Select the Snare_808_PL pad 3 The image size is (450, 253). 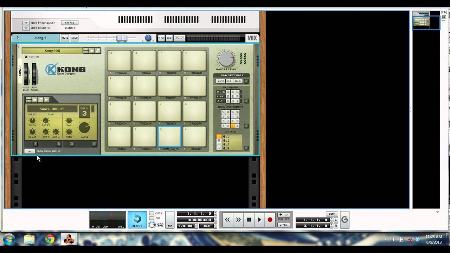(169, 136)
